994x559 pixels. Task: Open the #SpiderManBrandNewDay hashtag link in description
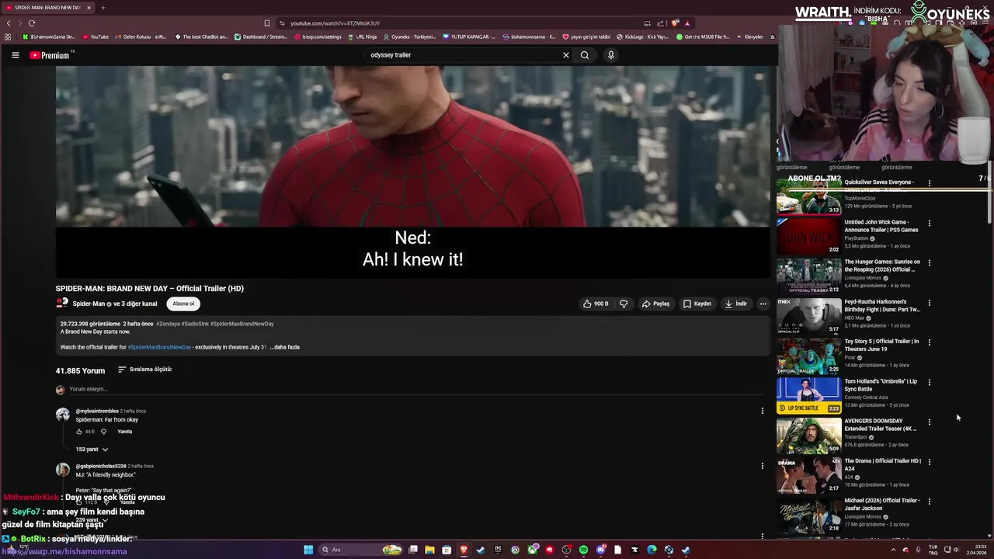(x=159, y=347)
